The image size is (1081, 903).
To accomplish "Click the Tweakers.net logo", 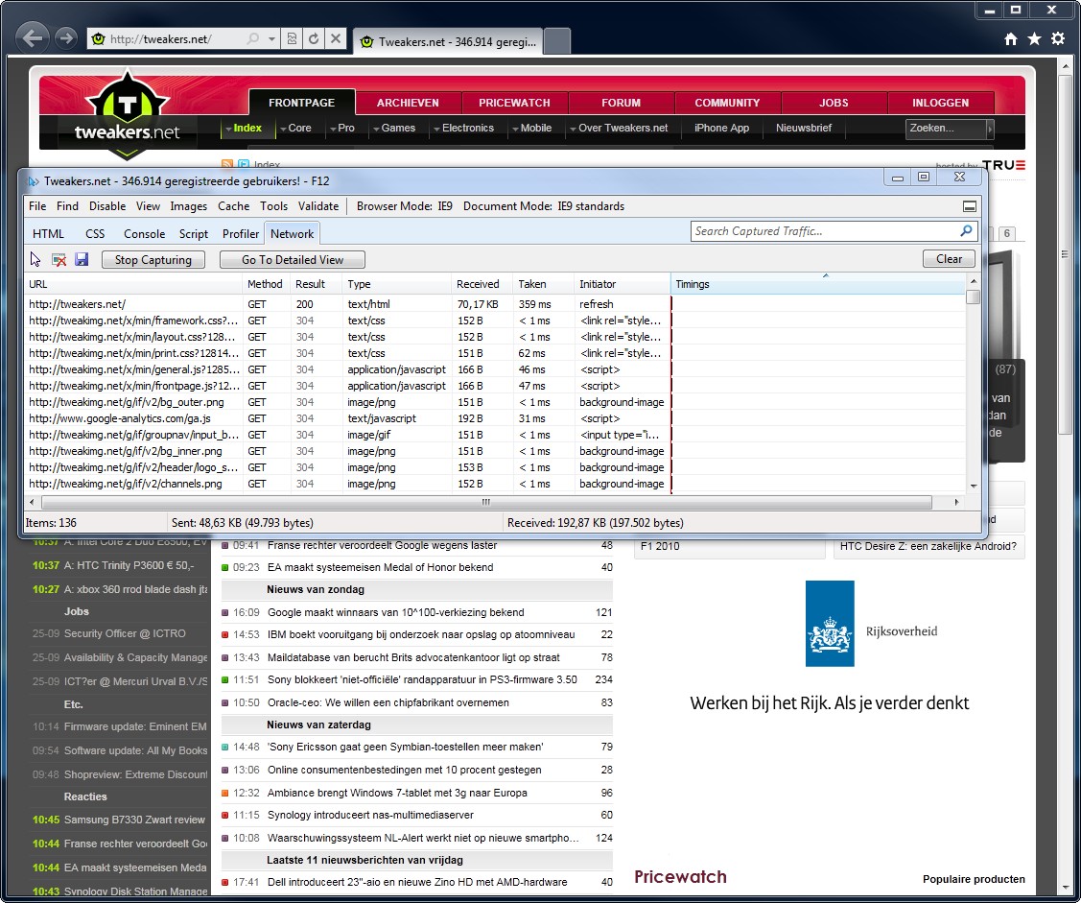I will (127, 114).
